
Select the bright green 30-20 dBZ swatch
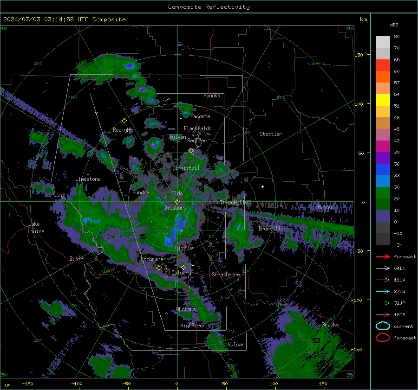point(383,193)
